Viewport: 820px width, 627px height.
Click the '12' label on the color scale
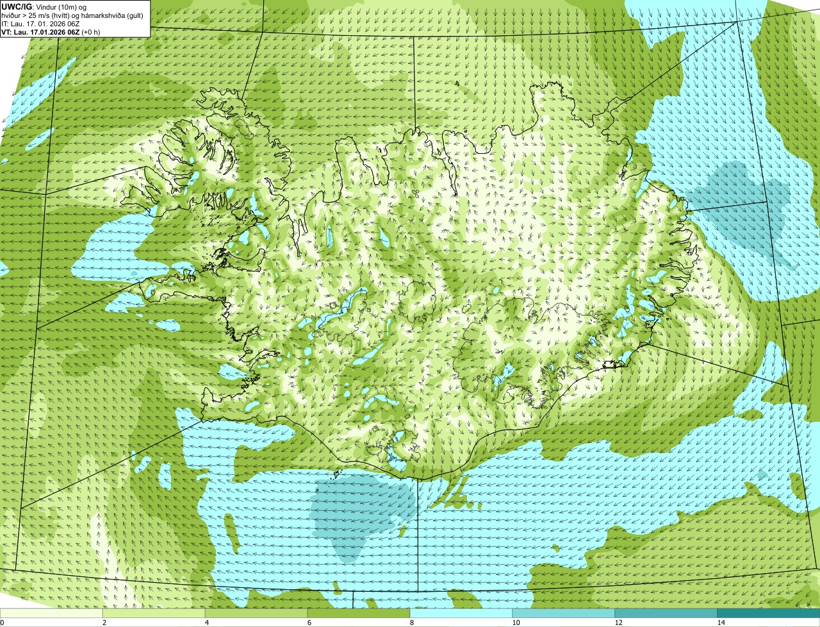(x=618, y=623)
